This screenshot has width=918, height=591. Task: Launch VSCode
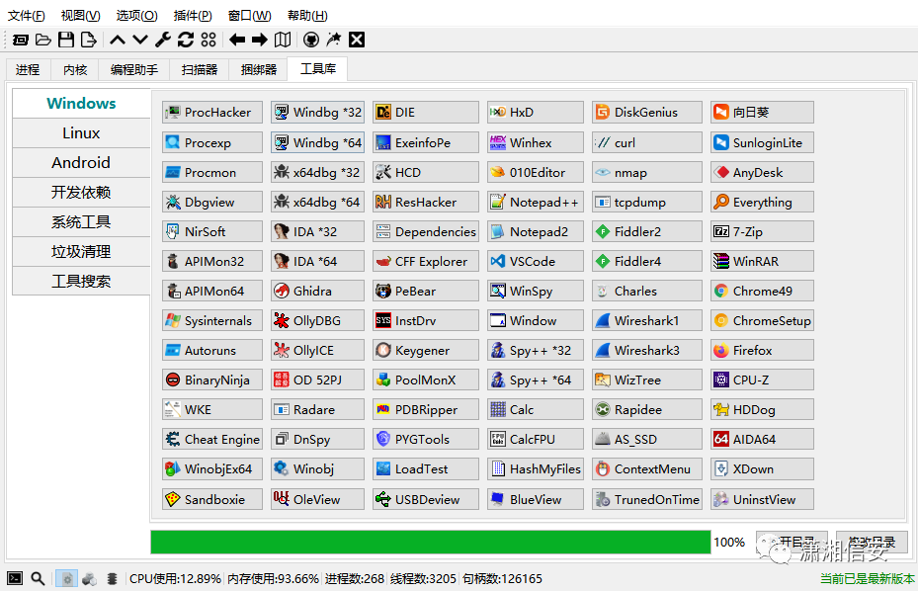pos(536,261)
